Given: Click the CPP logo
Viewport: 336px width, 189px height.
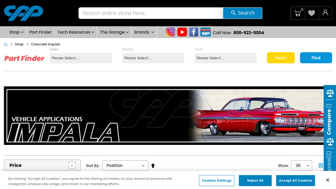Looking at the screenshot, I should pyautogui.click(x=24, y=13).
